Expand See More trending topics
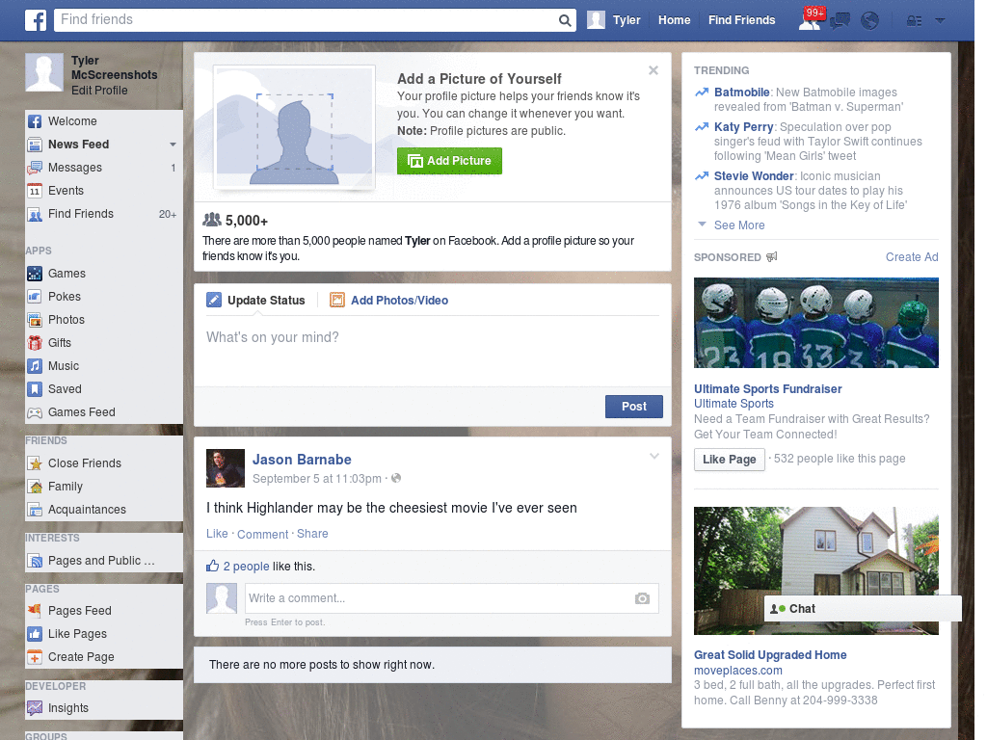 coord(739,225)
